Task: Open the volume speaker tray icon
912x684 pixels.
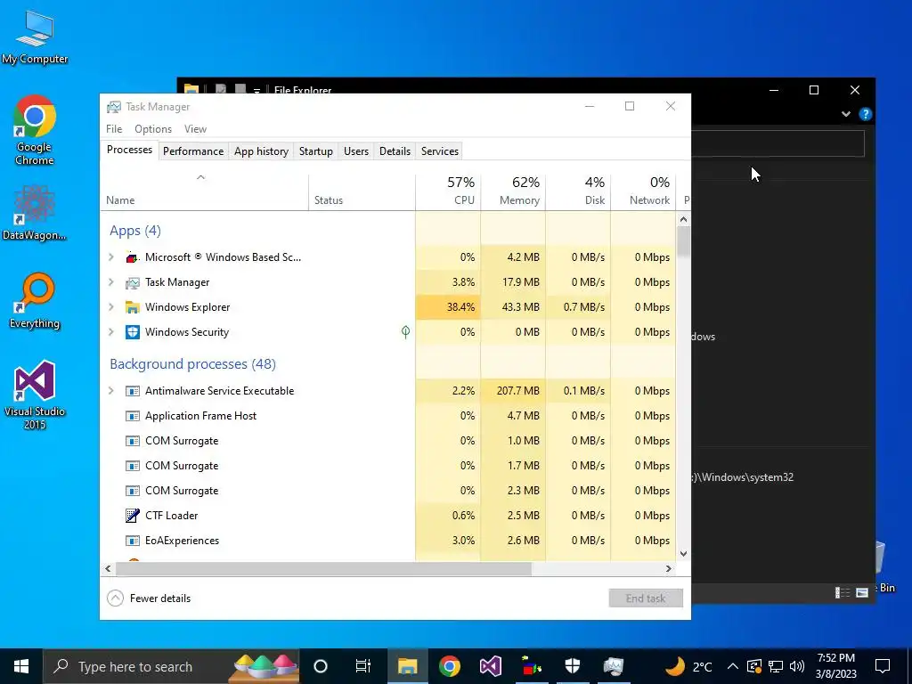Action: pyautogui.click(x=797, y=666)
